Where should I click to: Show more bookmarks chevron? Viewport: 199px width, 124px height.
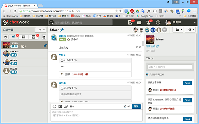[180, 16]
